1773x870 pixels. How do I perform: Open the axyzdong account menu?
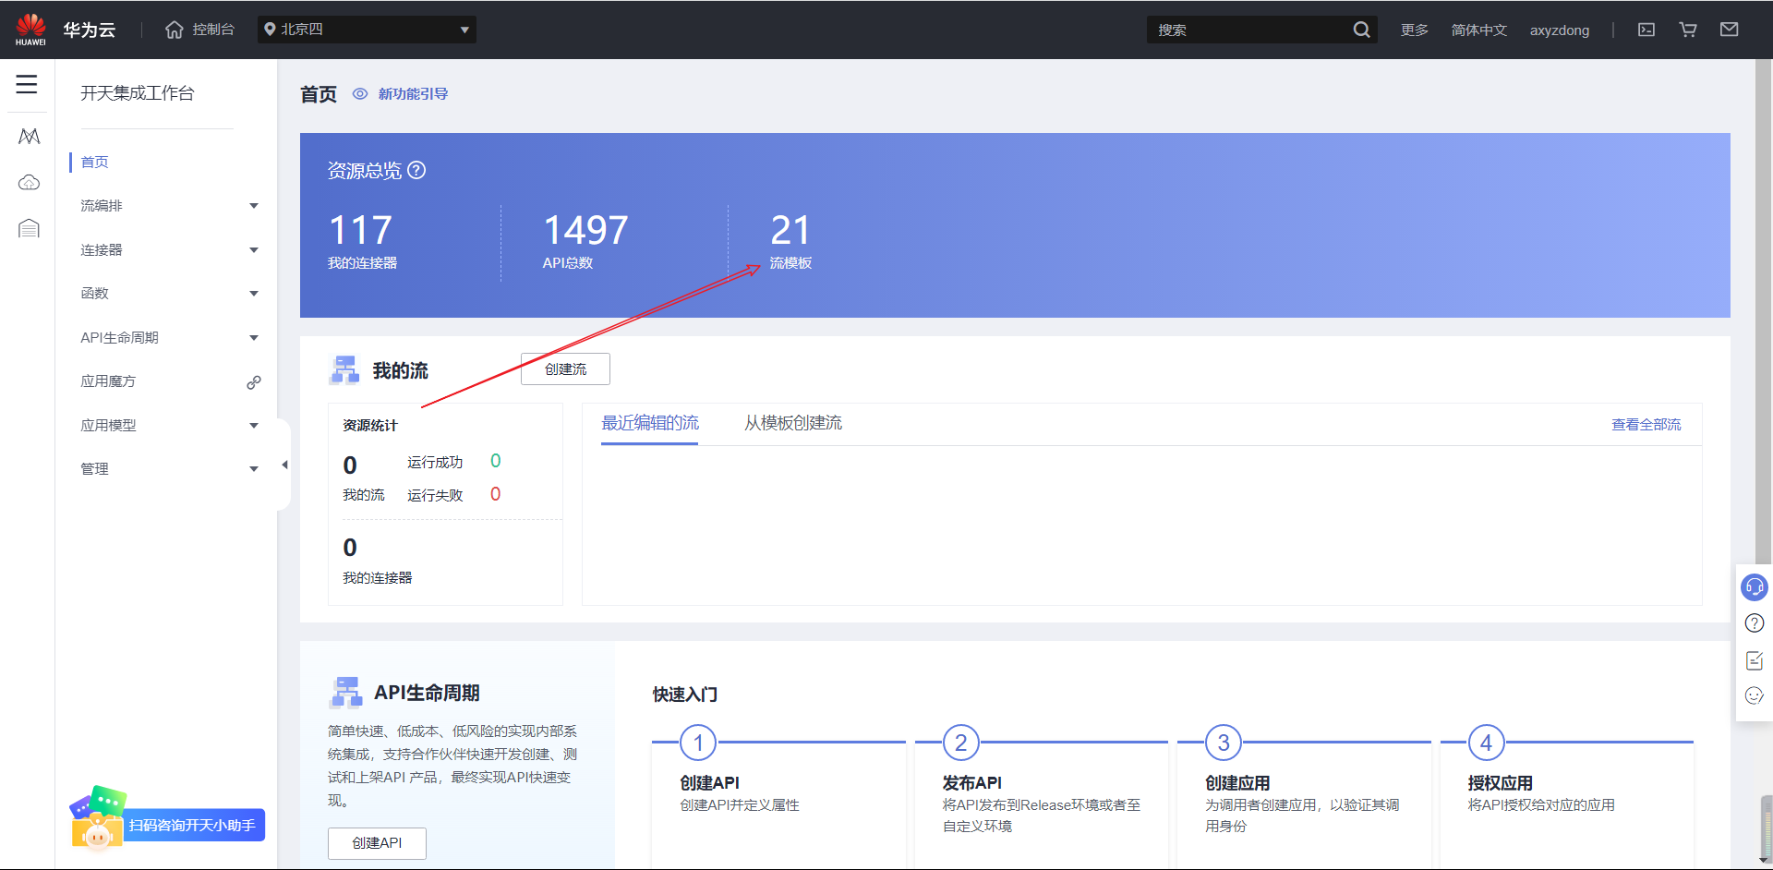tap(1560, 30)
